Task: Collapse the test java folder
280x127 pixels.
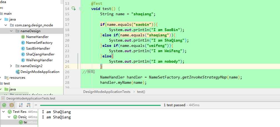Action: (1, 89)
